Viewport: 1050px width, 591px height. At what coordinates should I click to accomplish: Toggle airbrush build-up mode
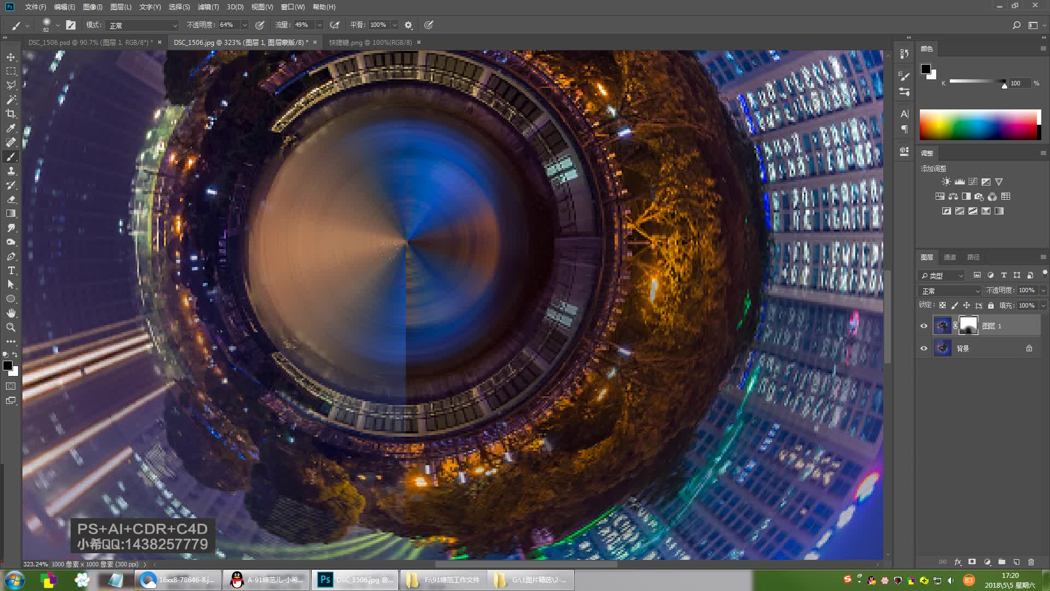[335, 25]
